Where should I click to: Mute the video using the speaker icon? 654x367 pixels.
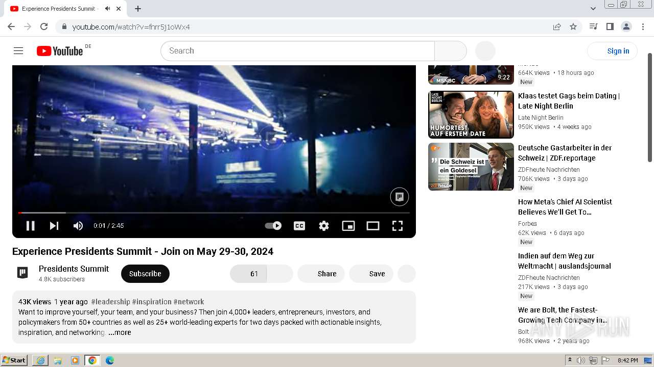(78, 226)
